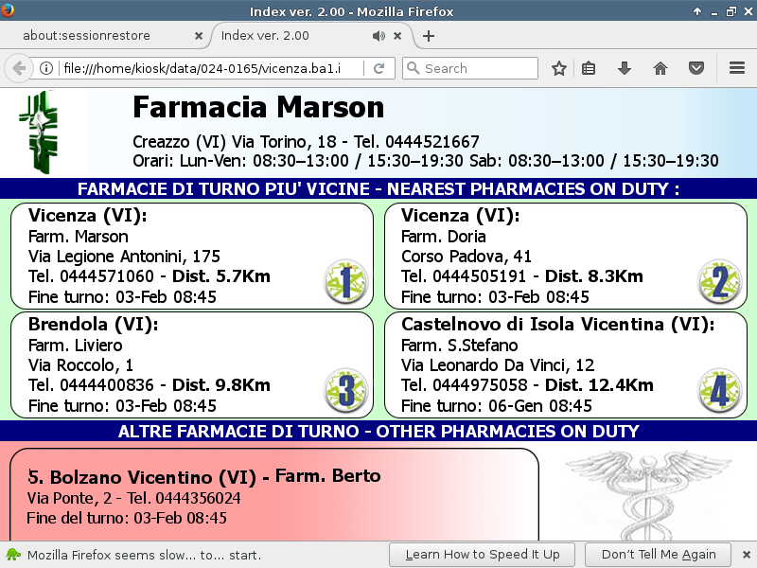The width and height of the screenshot is (757, 568).
Task: Go to the Firefox home page
Action: tap(660, 68)
